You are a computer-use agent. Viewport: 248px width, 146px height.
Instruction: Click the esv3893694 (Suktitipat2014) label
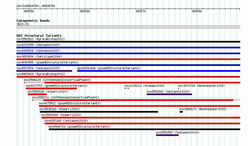tap(39, 56)
